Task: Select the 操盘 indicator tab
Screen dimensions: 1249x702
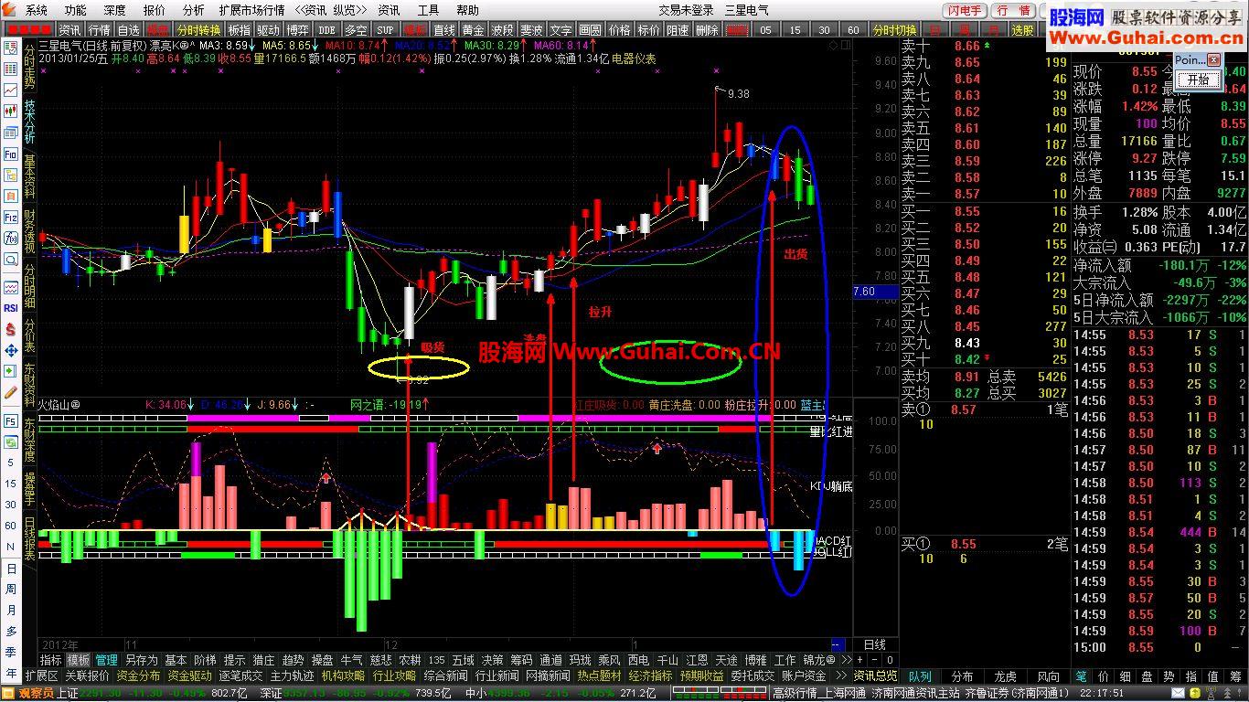Action: [x=322, y=660]
